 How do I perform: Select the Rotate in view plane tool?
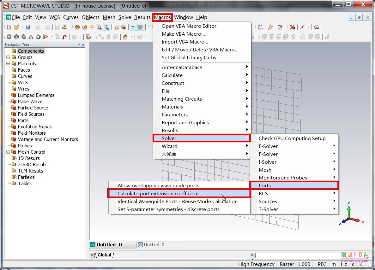tap(85, 27)
